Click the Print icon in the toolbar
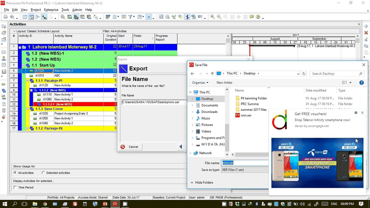 coord(5,17)
